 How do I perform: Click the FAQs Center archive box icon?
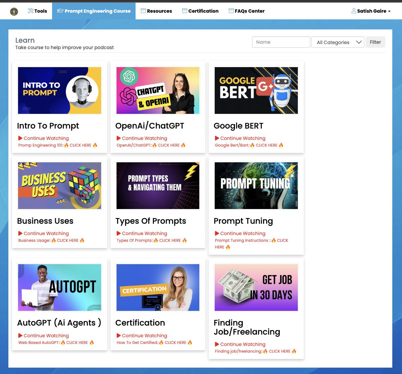(231, 11)
